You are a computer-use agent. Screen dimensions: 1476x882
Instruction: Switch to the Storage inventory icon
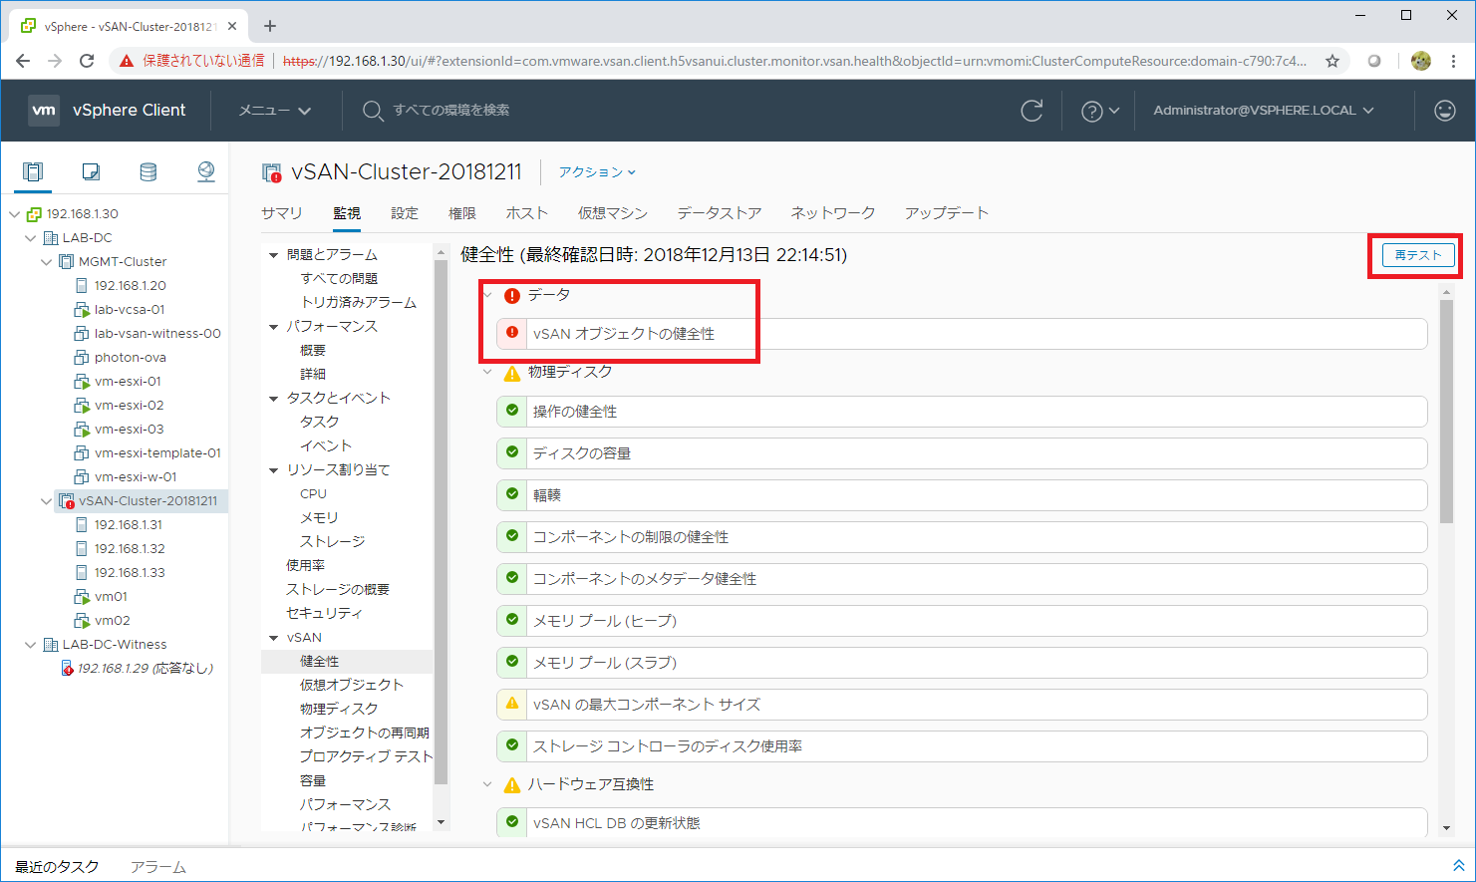click(x=148, y=171)
